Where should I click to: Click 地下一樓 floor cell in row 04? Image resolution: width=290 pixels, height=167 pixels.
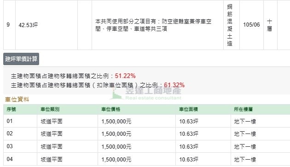pyautogui.click(x=245, y=159)
